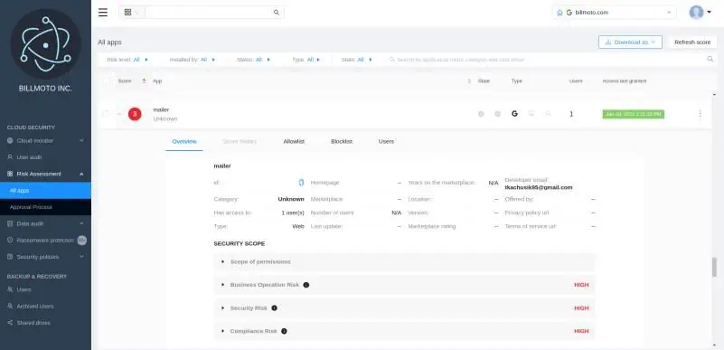The height and width of the screenshot is (350, 724).
Task: Switch to the Overview tab
Action: 184,141
